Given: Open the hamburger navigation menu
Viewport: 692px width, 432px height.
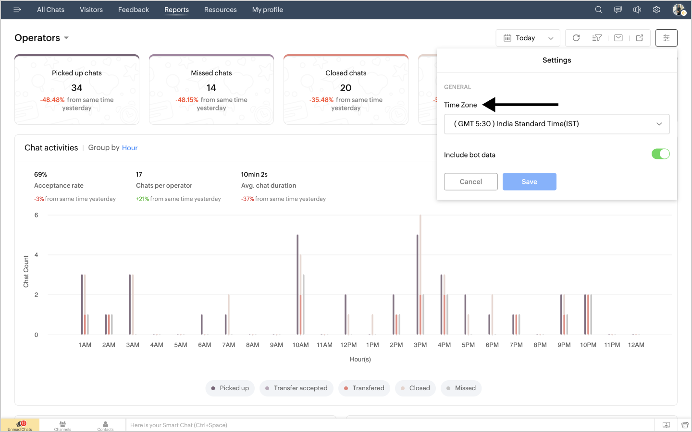Looking at the screenshot, I should [x=17, y=10].
